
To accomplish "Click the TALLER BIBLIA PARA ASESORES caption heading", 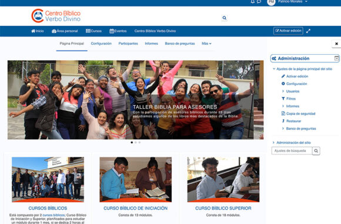I will 175,107.
